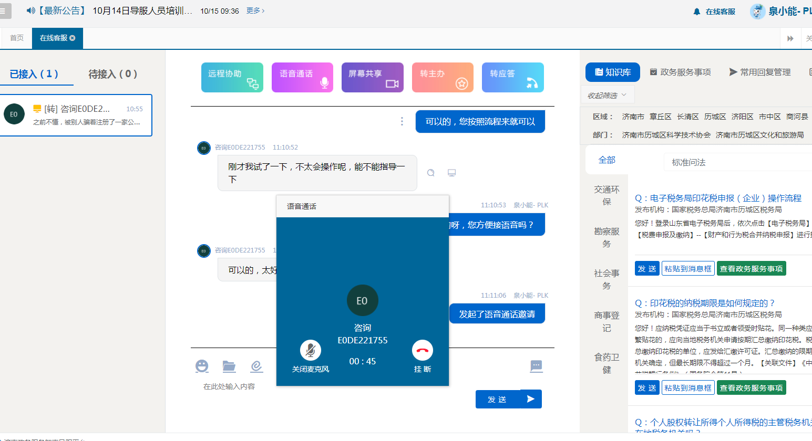Select the 全部 category
The image size is (812, 441).
click(x=607, y=160)
